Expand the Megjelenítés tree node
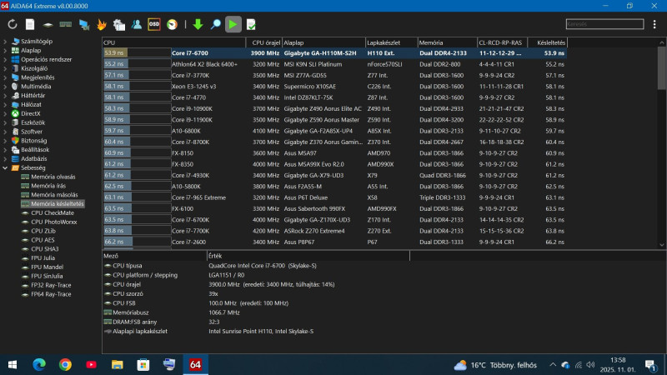The width and height of the screenshot is (667, 375). (5, 77)
